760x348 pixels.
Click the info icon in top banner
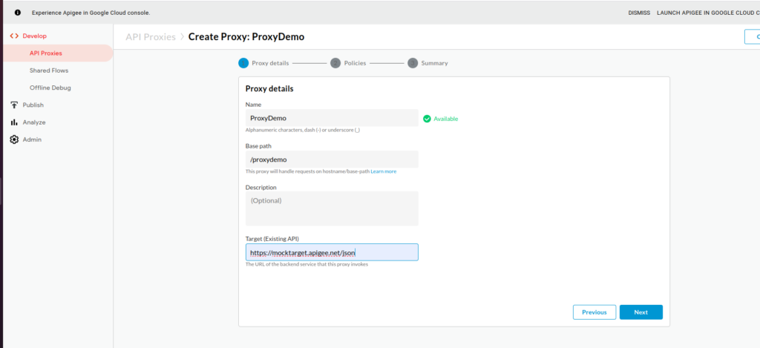point(18,13)
